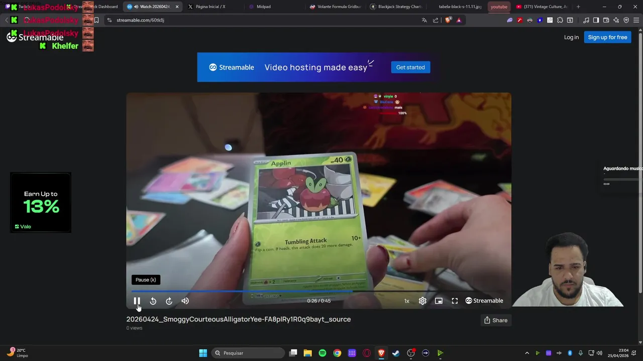The image size is (643, 361).
Task: Bookmark this page with the bookmark icon
Action: pos(96,20)
